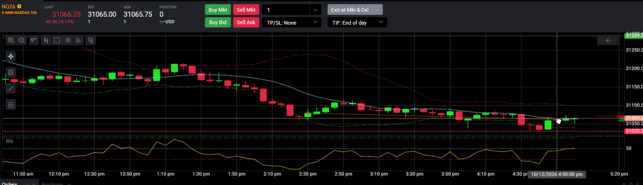Click the red 31030.00 price level label

[633, 131]
